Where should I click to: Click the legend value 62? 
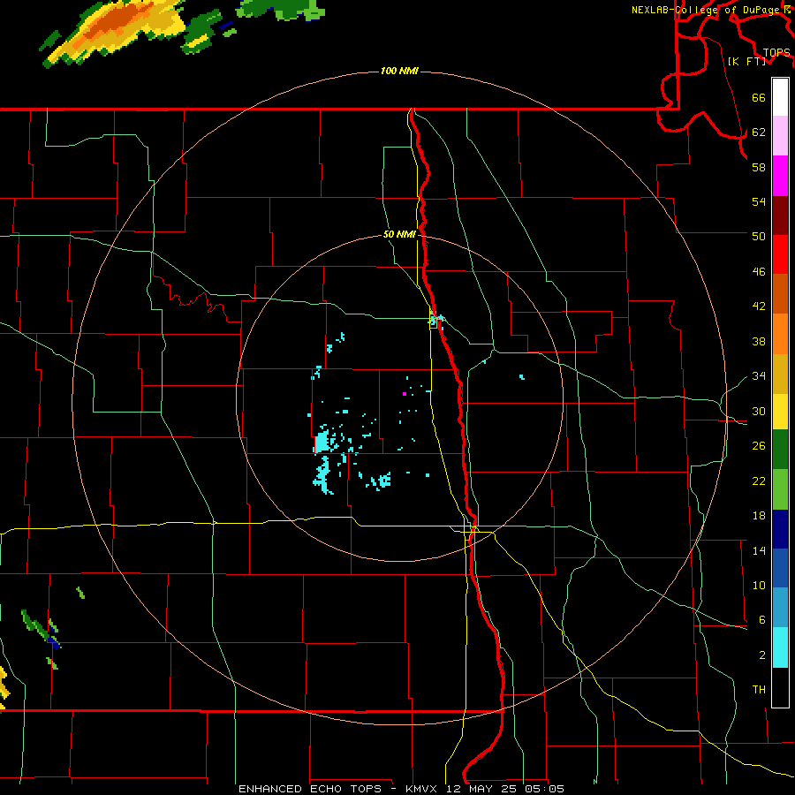tap(759, 132)
